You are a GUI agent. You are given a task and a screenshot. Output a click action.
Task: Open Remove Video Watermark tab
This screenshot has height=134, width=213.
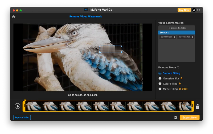coord(85,16)
